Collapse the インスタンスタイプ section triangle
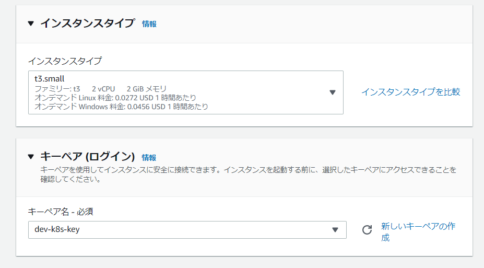The image size is (484, 268). click(31, 24)
